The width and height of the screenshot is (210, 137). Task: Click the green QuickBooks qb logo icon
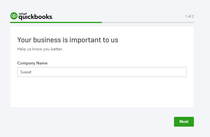tap(14, 16)
